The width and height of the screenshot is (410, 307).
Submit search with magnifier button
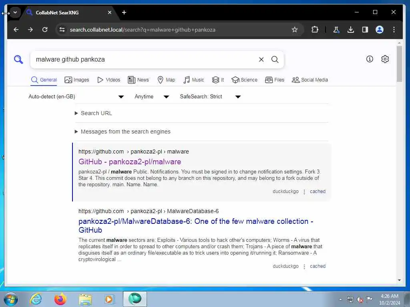(x=275, y=60)
